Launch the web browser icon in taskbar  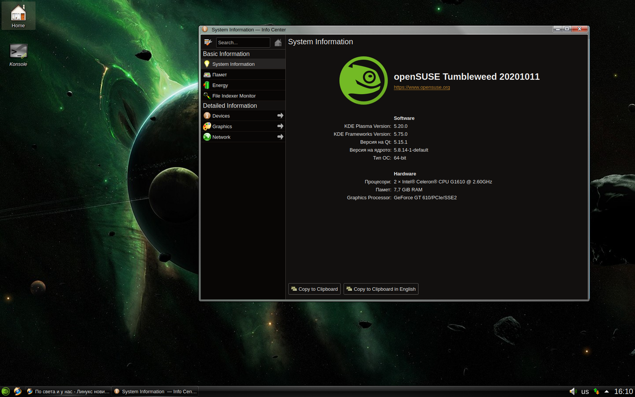(x=18, y=392)
